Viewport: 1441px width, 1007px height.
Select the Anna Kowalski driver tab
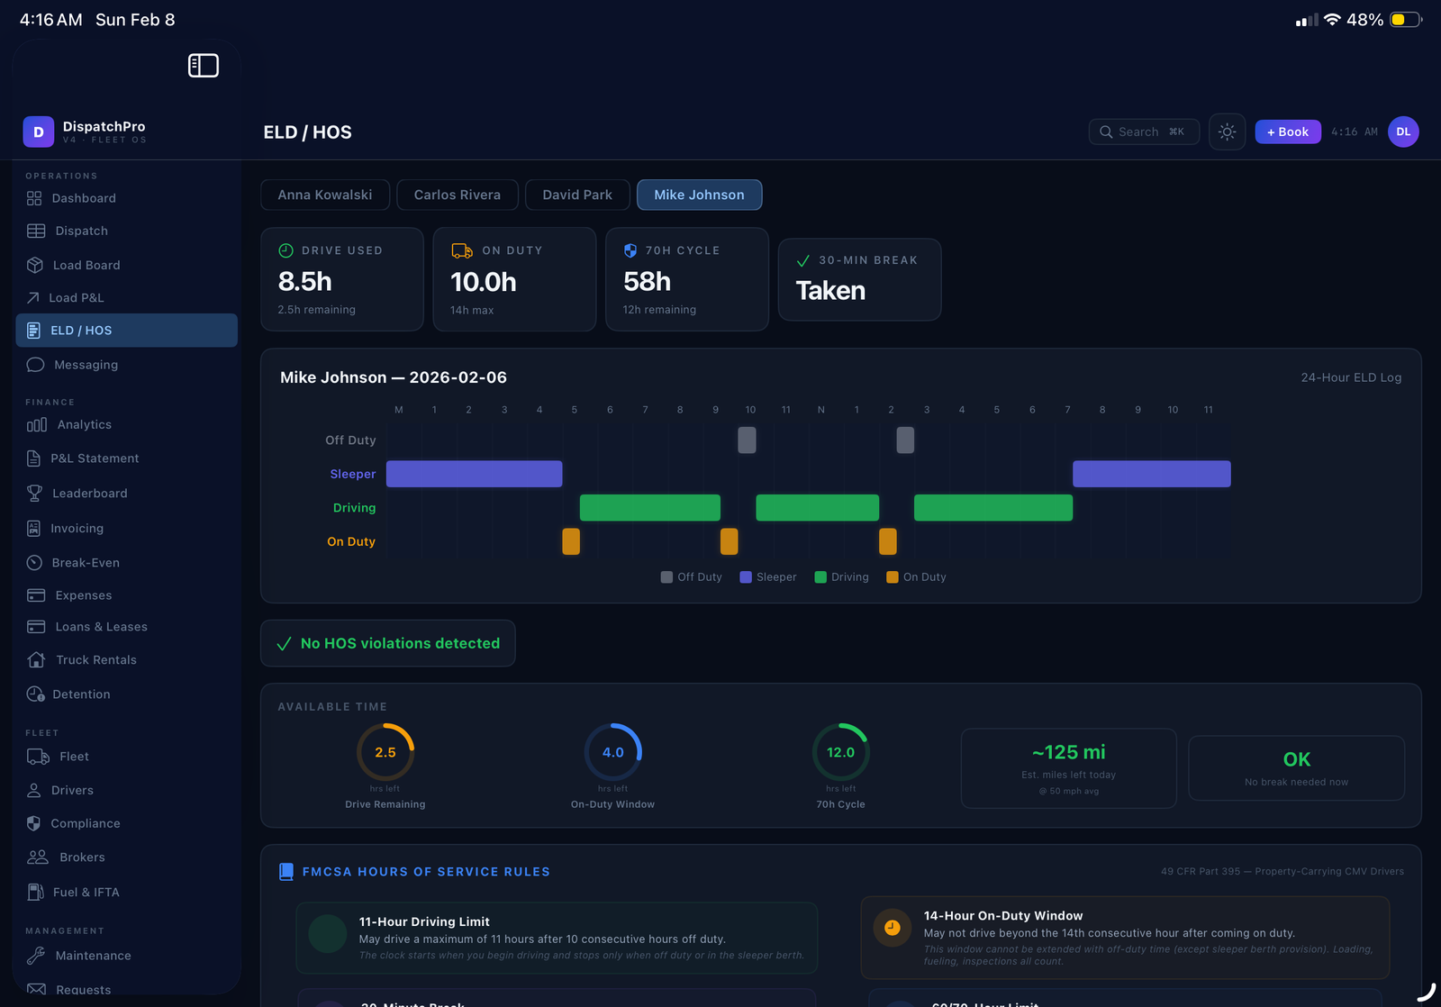click(324, 195)
